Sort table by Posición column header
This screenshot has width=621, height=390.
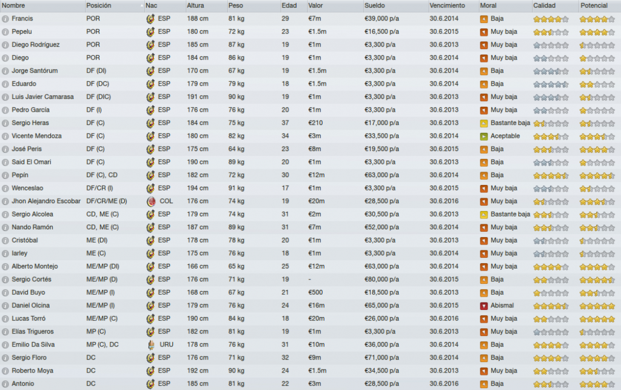115,5
